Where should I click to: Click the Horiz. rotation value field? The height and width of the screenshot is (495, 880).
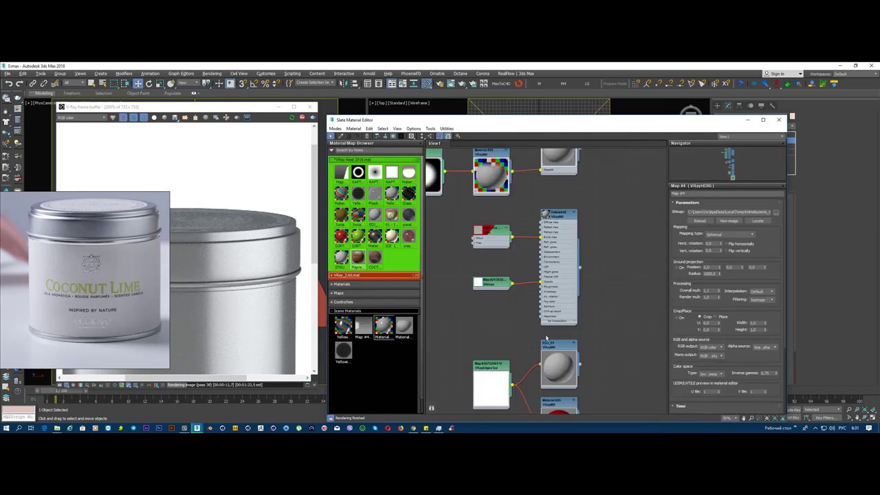(x=711, y=243)
